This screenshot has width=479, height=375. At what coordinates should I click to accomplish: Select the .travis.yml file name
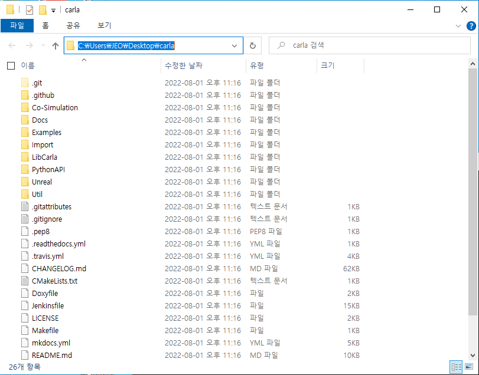coord(48,256)
